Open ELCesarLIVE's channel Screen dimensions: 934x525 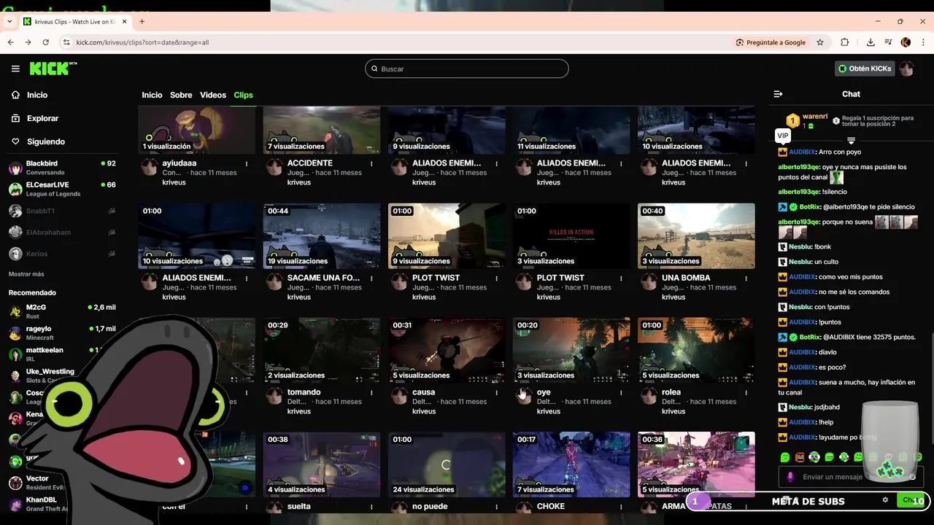pyautogui.click(x=62, y=189)
